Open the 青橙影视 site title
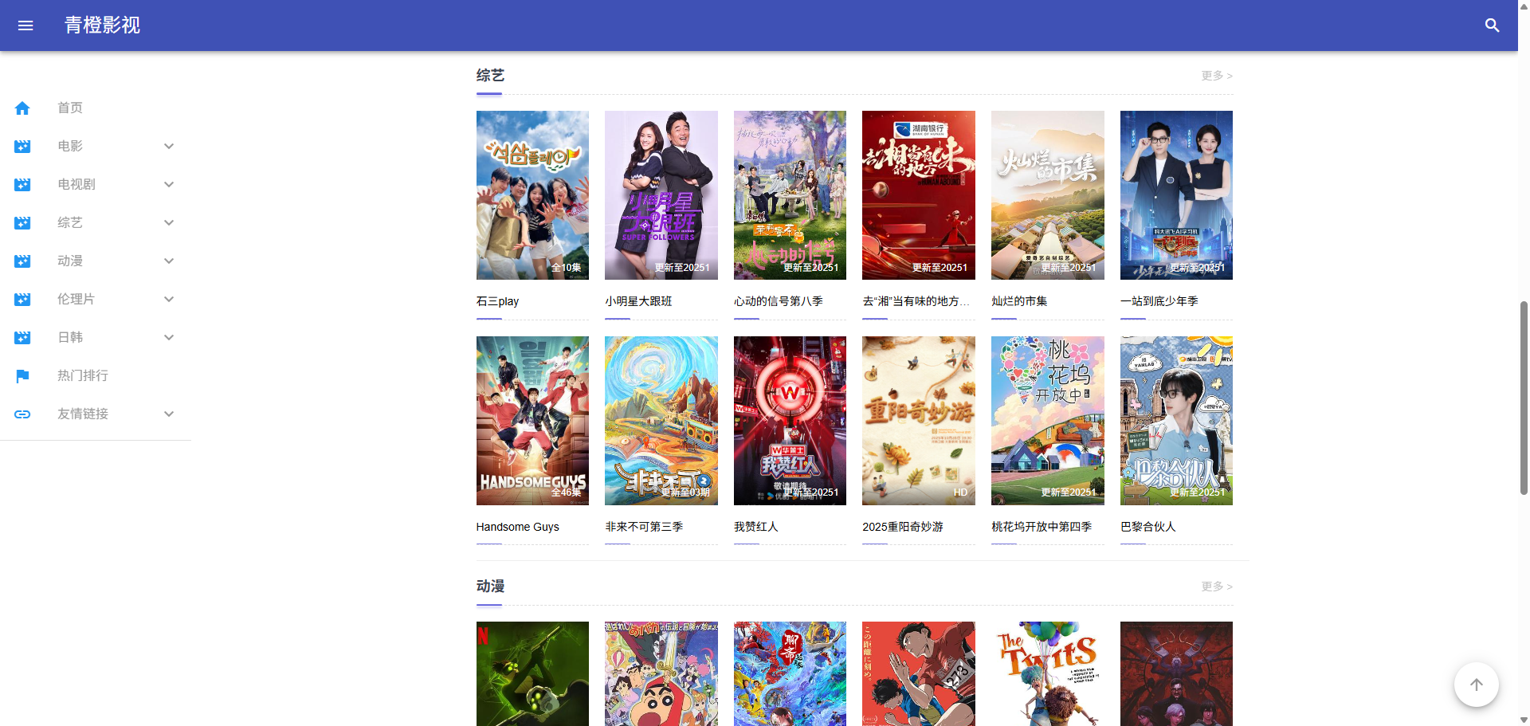The width and height of the screenshot is (1530, 726). 102,26
